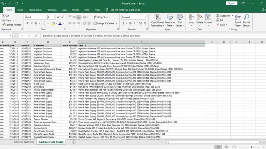Open the Review tab
Image resolution: width=266 pixels, height=149 pixels.
point(75,10)
